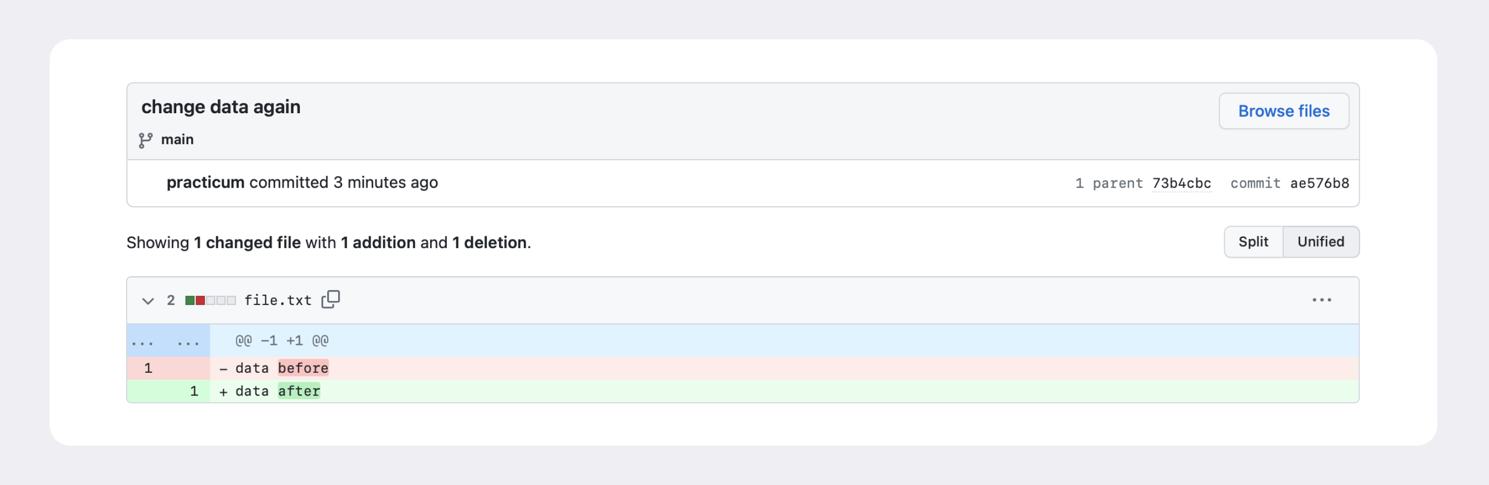Open the file.txt file link
The width and height of the screenshot is (1489, 485).
[278, 300]
